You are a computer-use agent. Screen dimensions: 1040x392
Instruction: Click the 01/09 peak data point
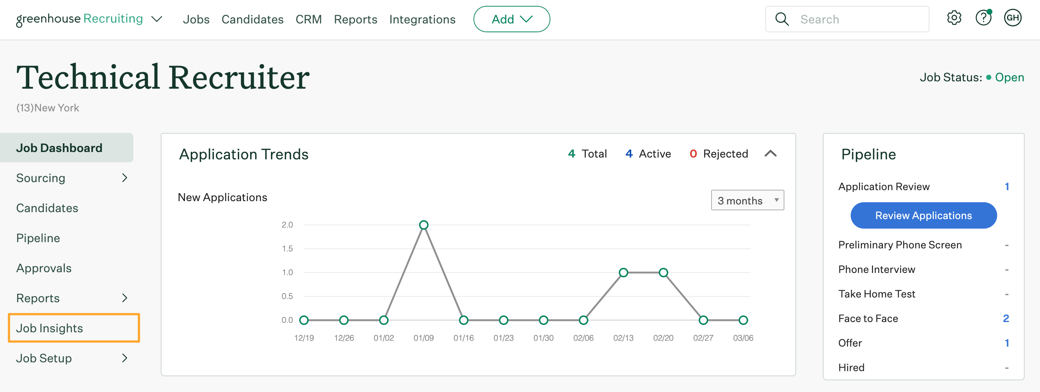424,225
